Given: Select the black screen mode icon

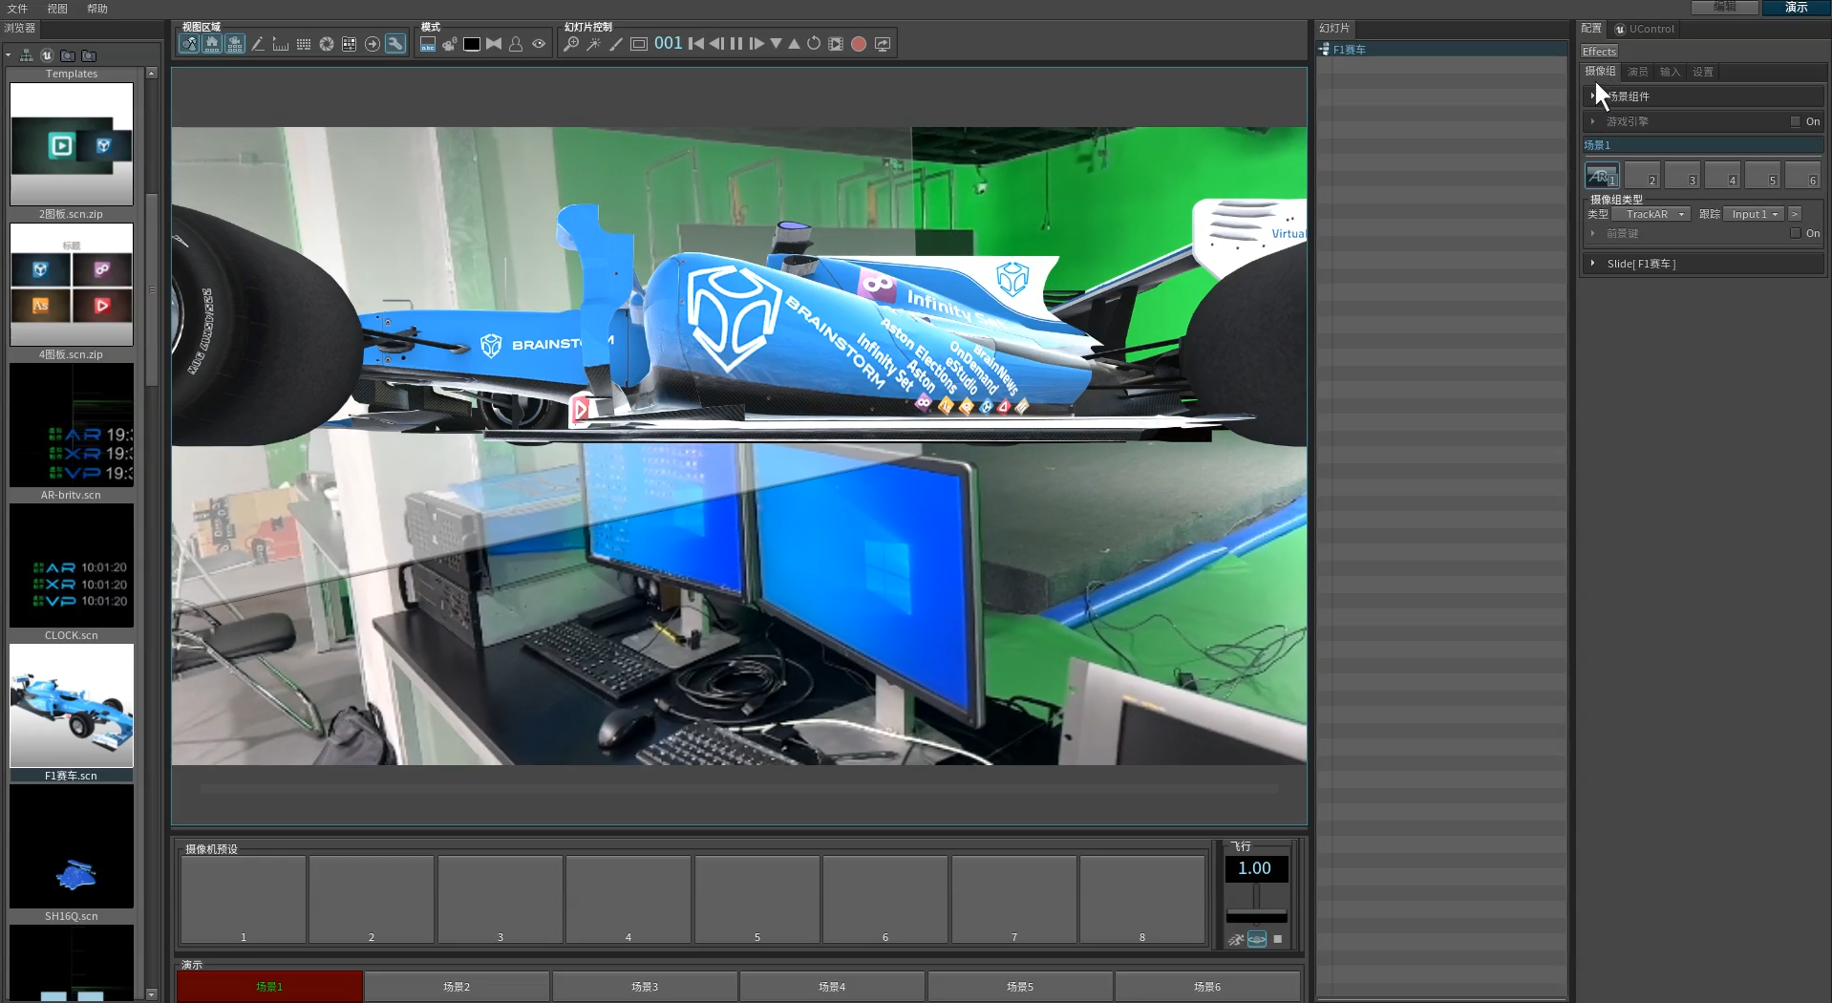Looking at the screenshot, I should 471,44.
